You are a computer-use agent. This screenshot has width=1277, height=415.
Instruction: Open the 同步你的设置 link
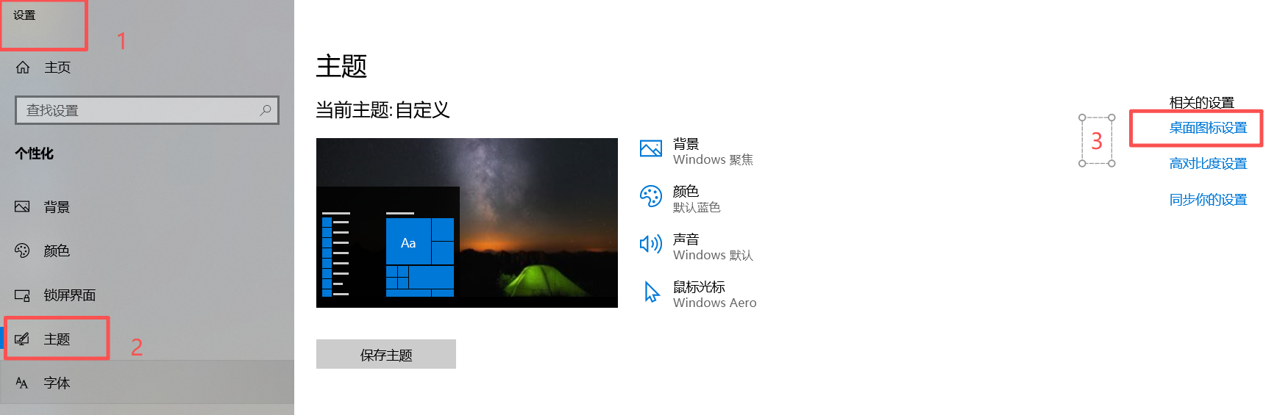point(1208,200)
